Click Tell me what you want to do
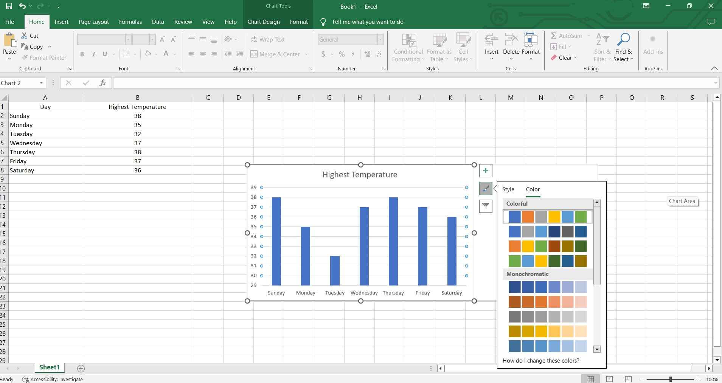The width and height of the screenshot is (722, 383). pyautogui.click(x=368, y=22)
